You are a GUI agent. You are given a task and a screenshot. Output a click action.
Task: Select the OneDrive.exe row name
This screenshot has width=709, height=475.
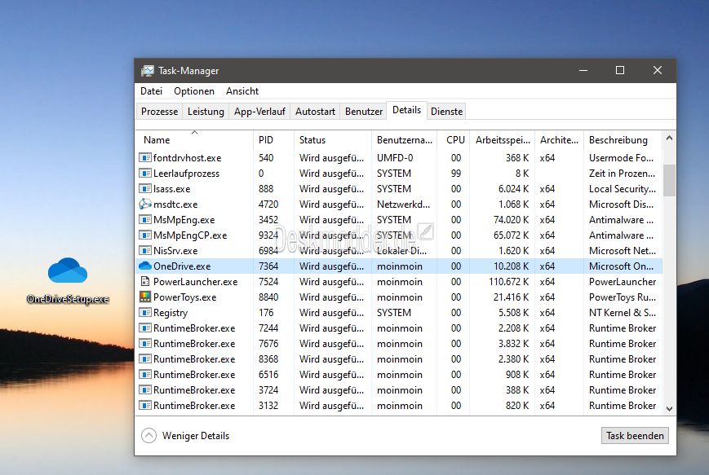tap(182, 266)
